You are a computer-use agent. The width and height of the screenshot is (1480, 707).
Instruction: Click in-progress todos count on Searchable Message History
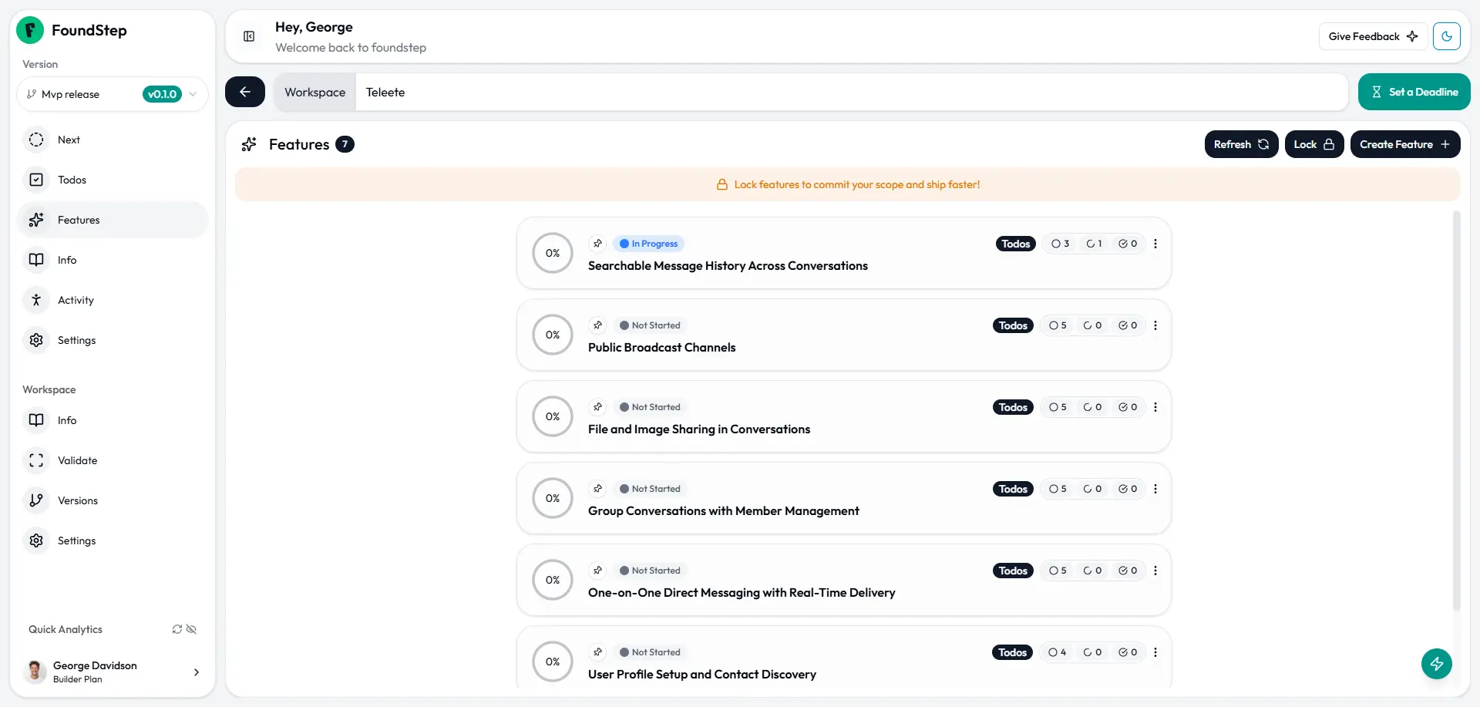click(x=1094, y=244)
